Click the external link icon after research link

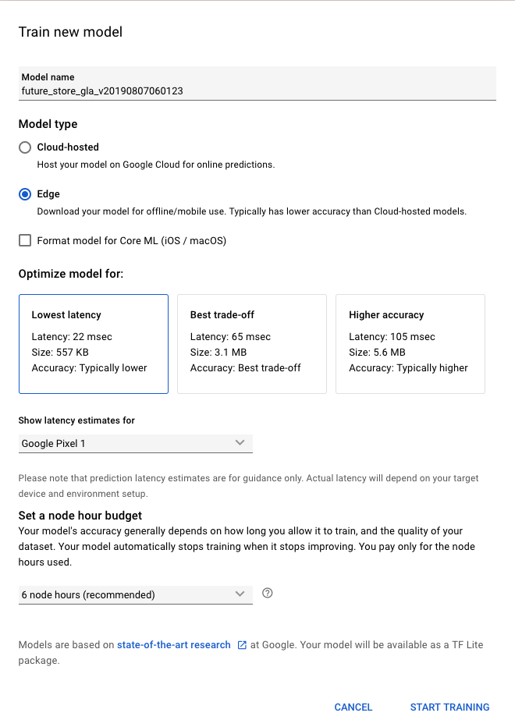242,645
